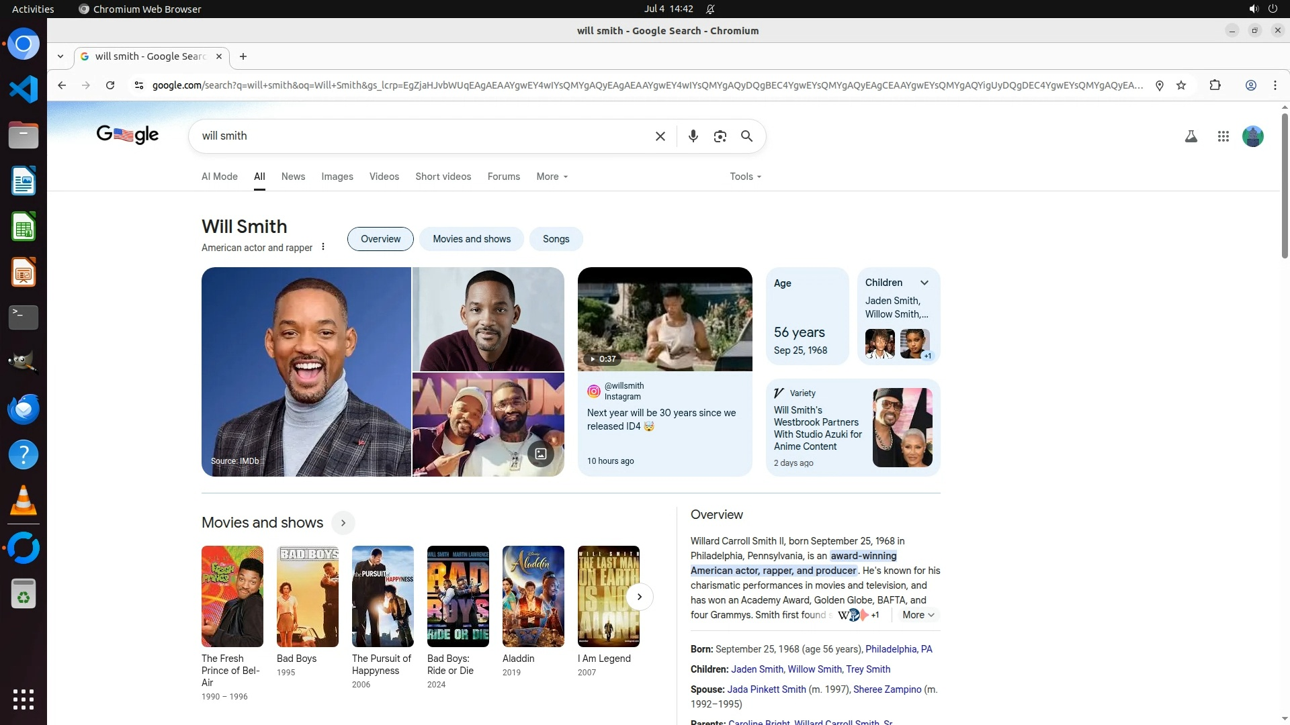Viewport: 1290px width, 725px height.
Task: Open the Google apps grid icon
Action: coord(1223,136)
